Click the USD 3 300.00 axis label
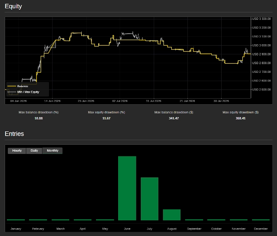Viewport: 277px width, 236px height. (x=261, y=19)
